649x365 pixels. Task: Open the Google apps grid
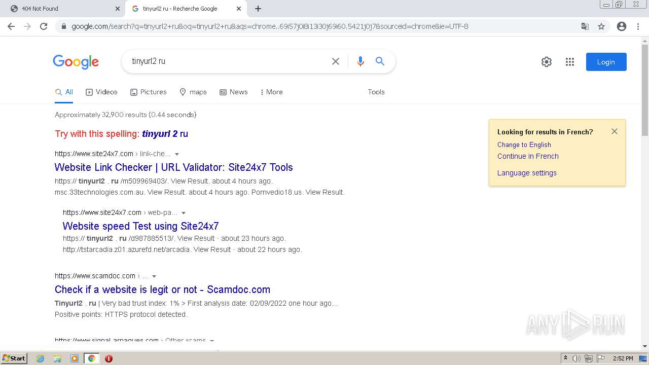570,62
